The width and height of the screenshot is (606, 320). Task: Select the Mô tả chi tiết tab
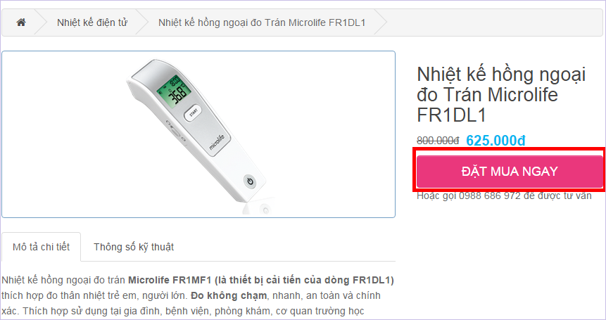(41, 247)
